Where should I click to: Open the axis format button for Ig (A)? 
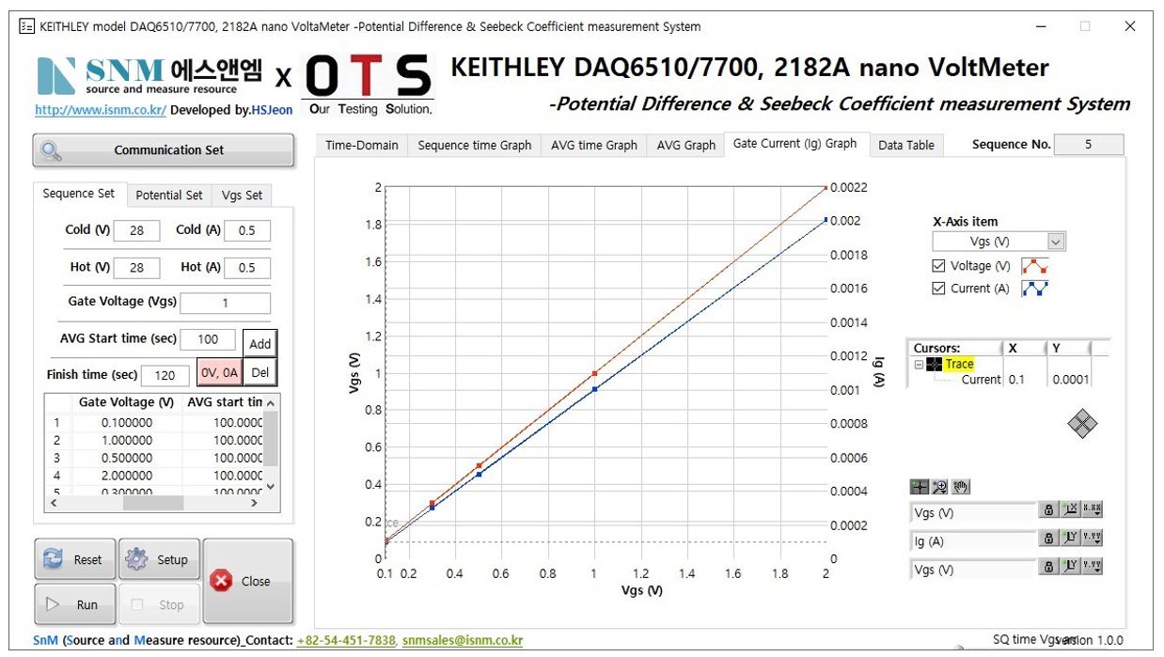pos(1091,540)
